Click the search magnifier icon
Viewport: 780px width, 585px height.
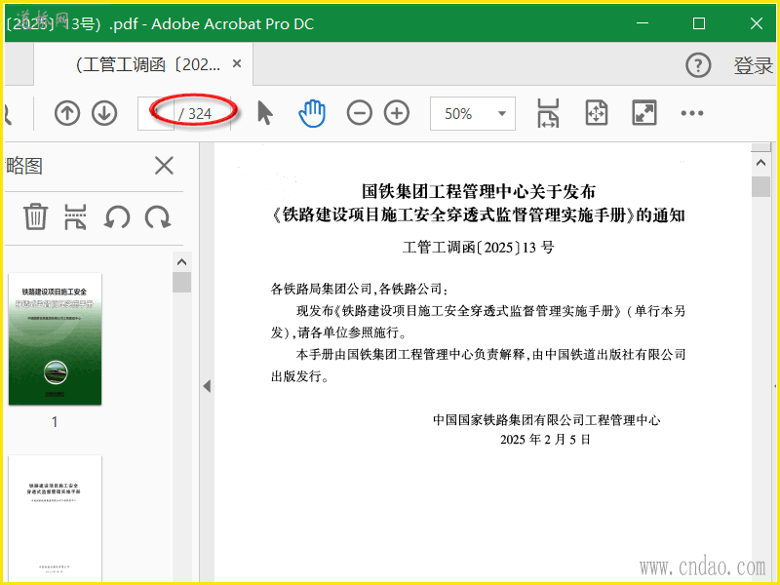point(7,113)
